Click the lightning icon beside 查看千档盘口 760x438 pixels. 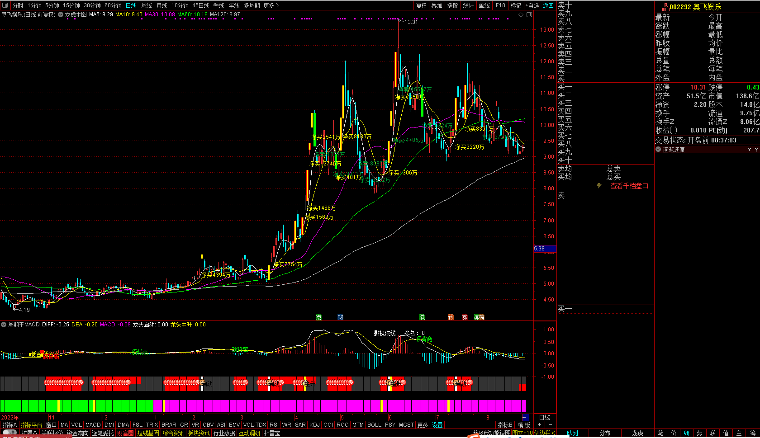(599, 185)
